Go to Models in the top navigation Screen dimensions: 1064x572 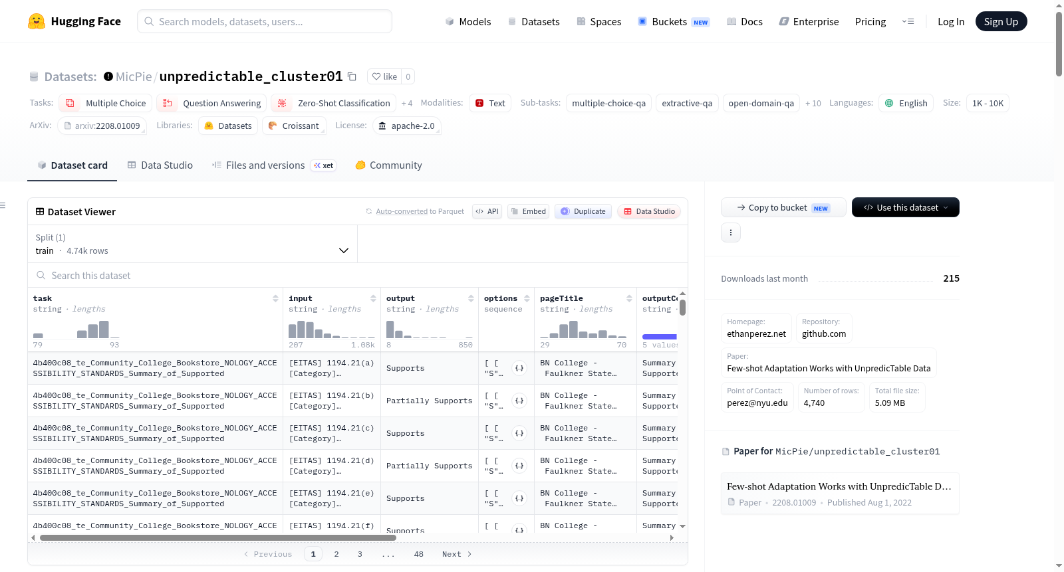click(468, 21)
